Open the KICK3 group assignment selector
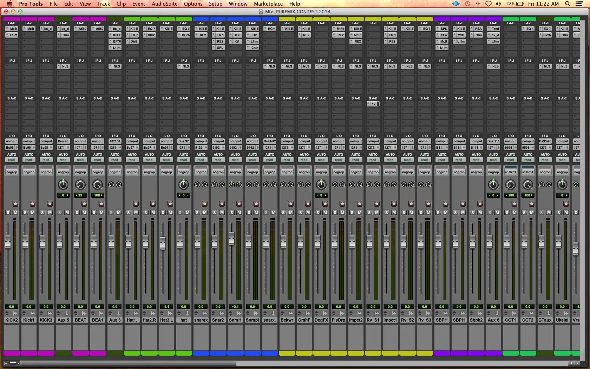Viewport: 590px width, 369px height. pos(46,172)
